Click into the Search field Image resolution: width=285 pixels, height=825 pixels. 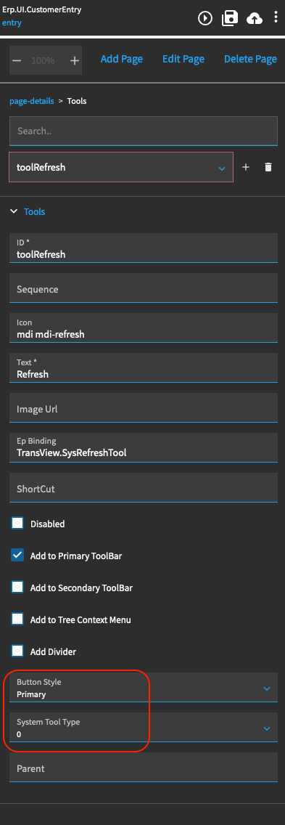click(x=143, y=131)
